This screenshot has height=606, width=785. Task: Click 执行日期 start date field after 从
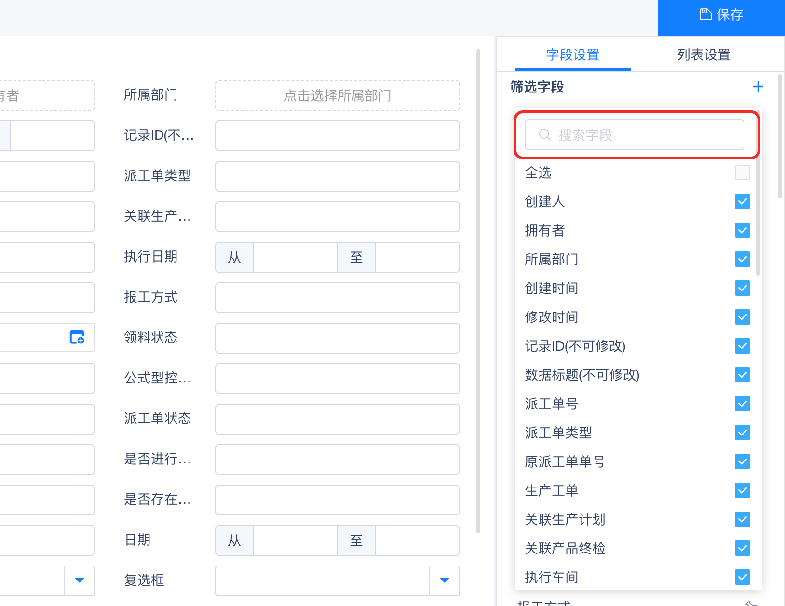coord(295,257)
